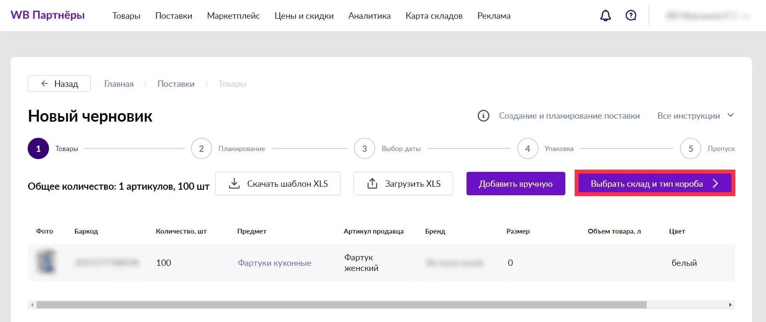The width and height of the screenshot is (766, 322).
Task: Expand the Все инструкции dropdown
Action: [x=696, y=116]
